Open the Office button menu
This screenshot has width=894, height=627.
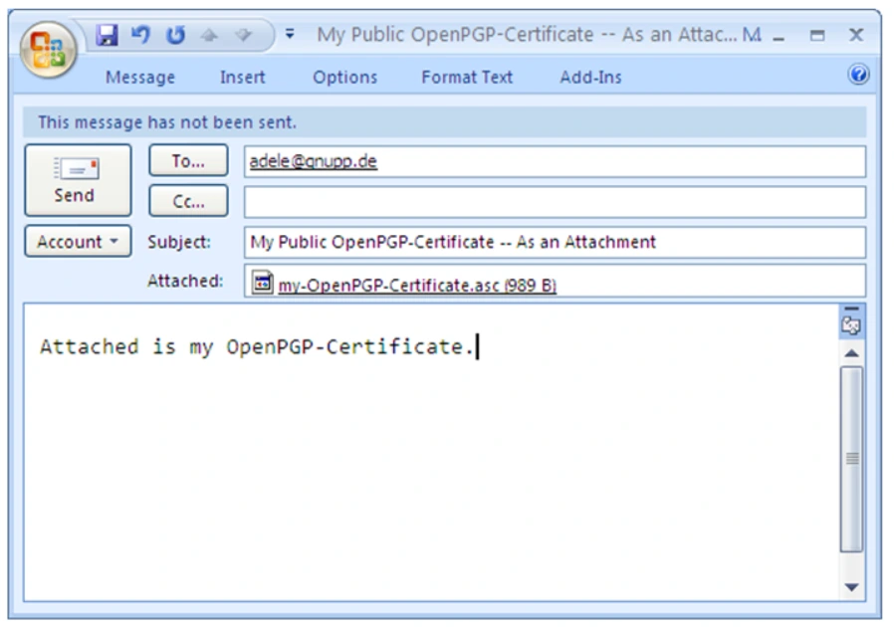click(x=48, y=50)
